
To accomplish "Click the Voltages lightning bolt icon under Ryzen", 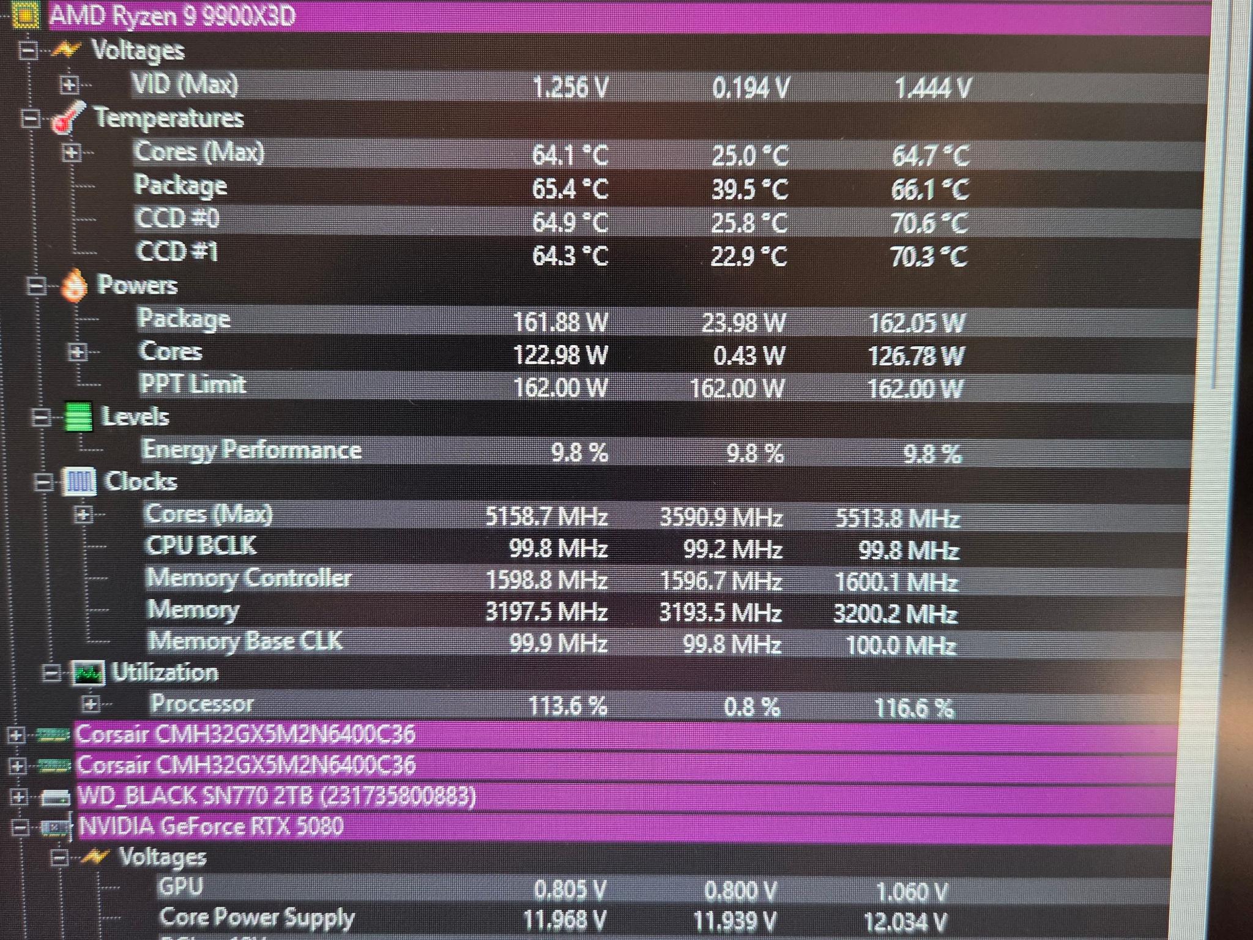I will click(66, 50).
